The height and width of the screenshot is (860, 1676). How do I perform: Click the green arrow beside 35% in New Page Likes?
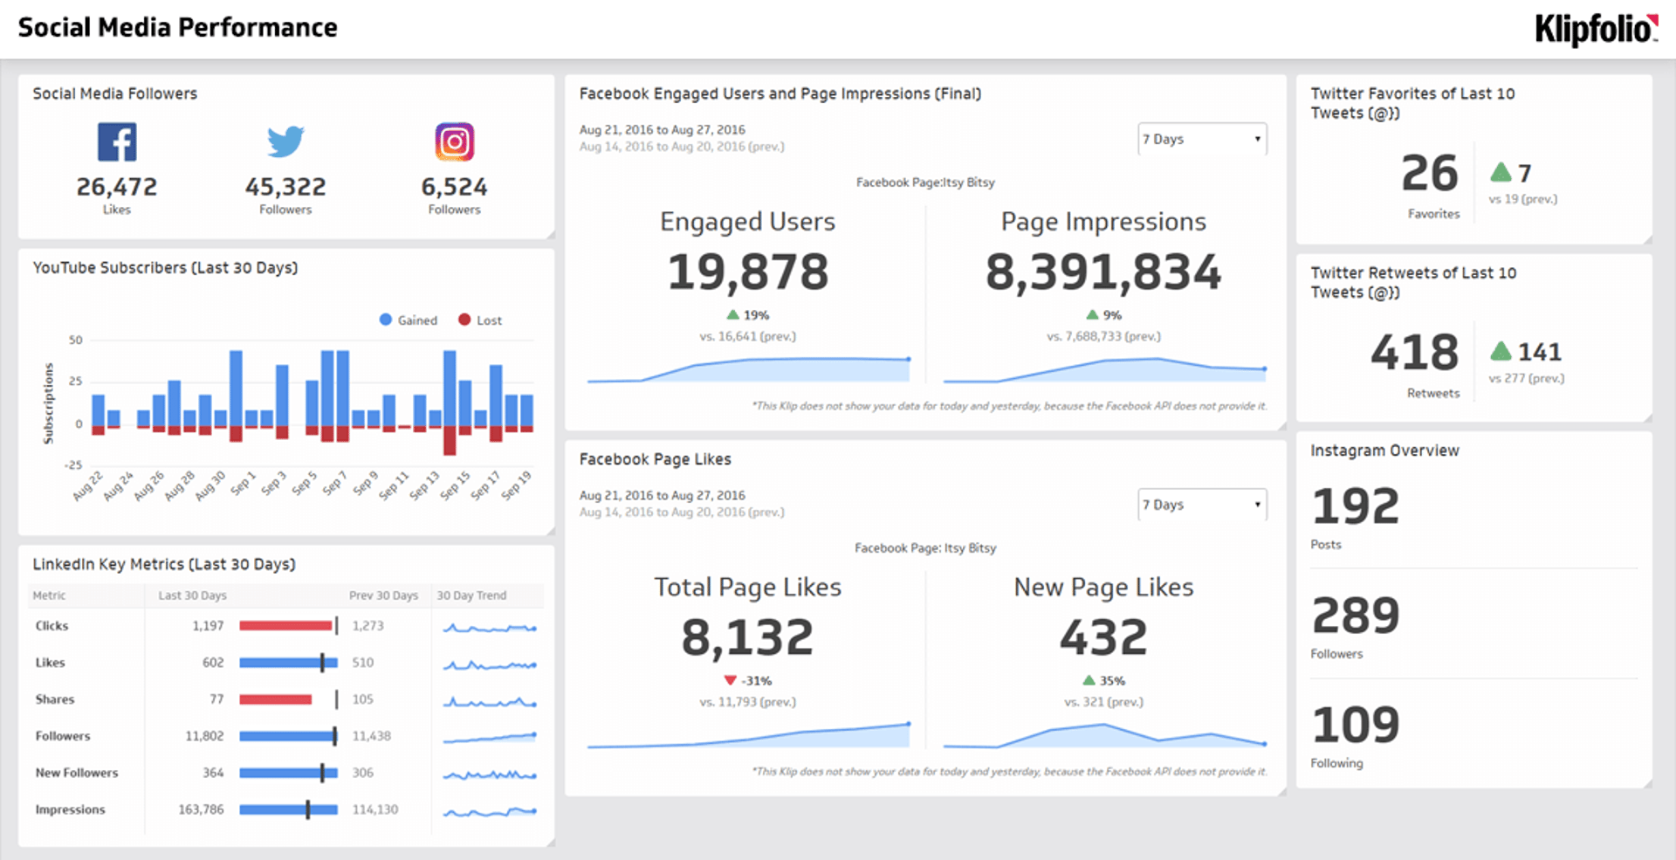coord(1089,680)
